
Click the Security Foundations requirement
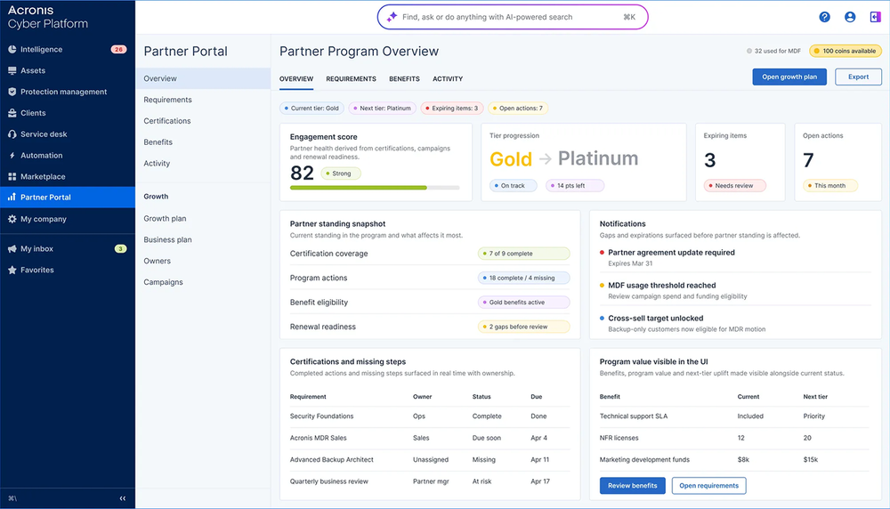(322, 416)
